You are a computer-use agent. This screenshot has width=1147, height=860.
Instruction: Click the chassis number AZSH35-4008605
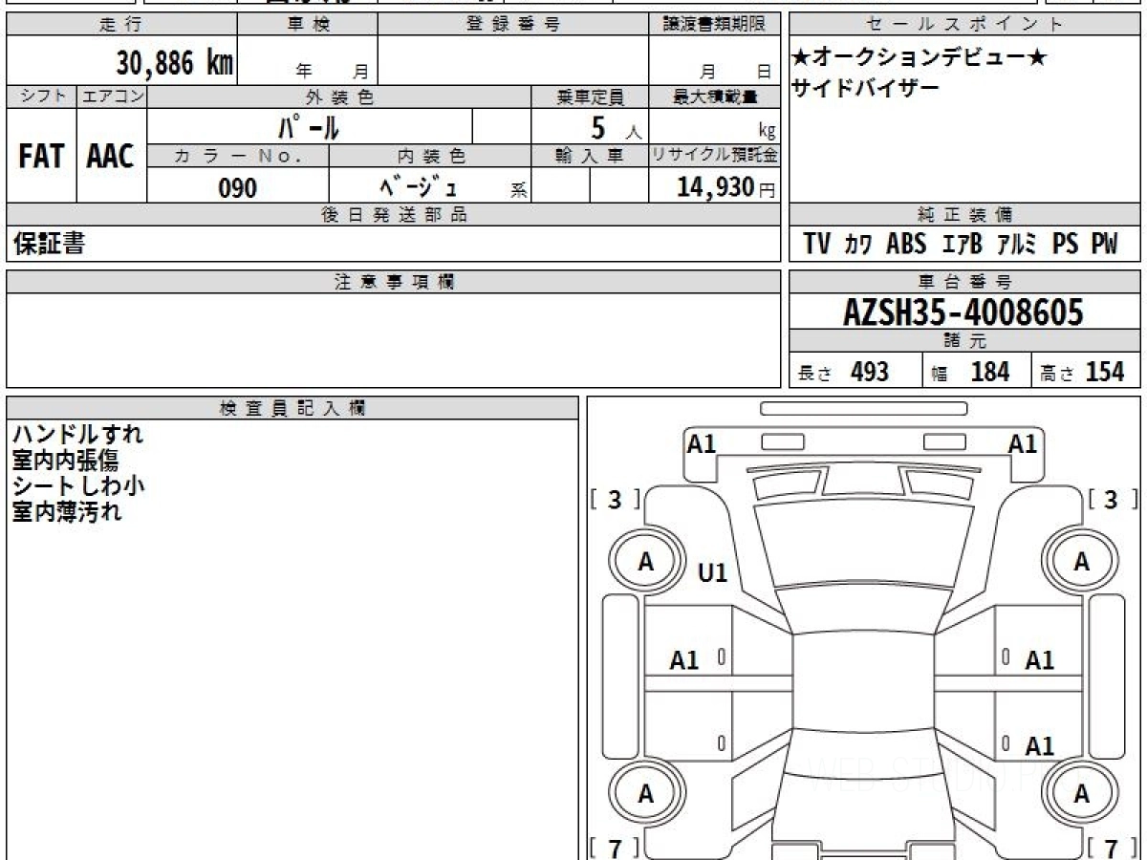coord(963,312)
